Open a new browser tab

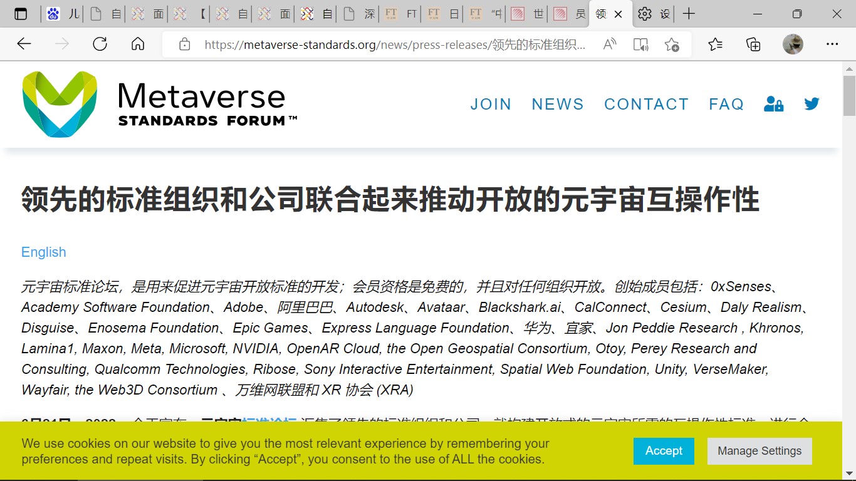point(689,14)
